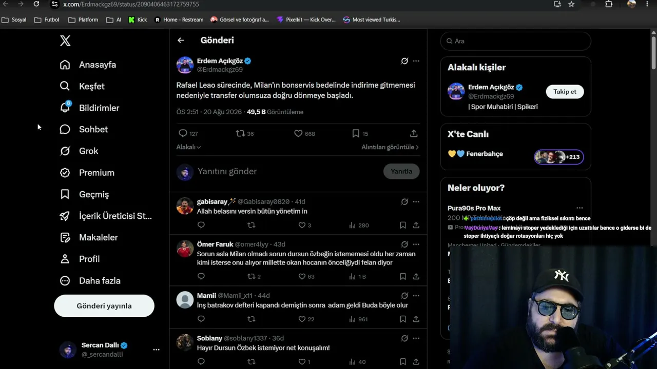Click the Ara search field
This screenshot has height=369, width=657.
(x=516, y=41)
